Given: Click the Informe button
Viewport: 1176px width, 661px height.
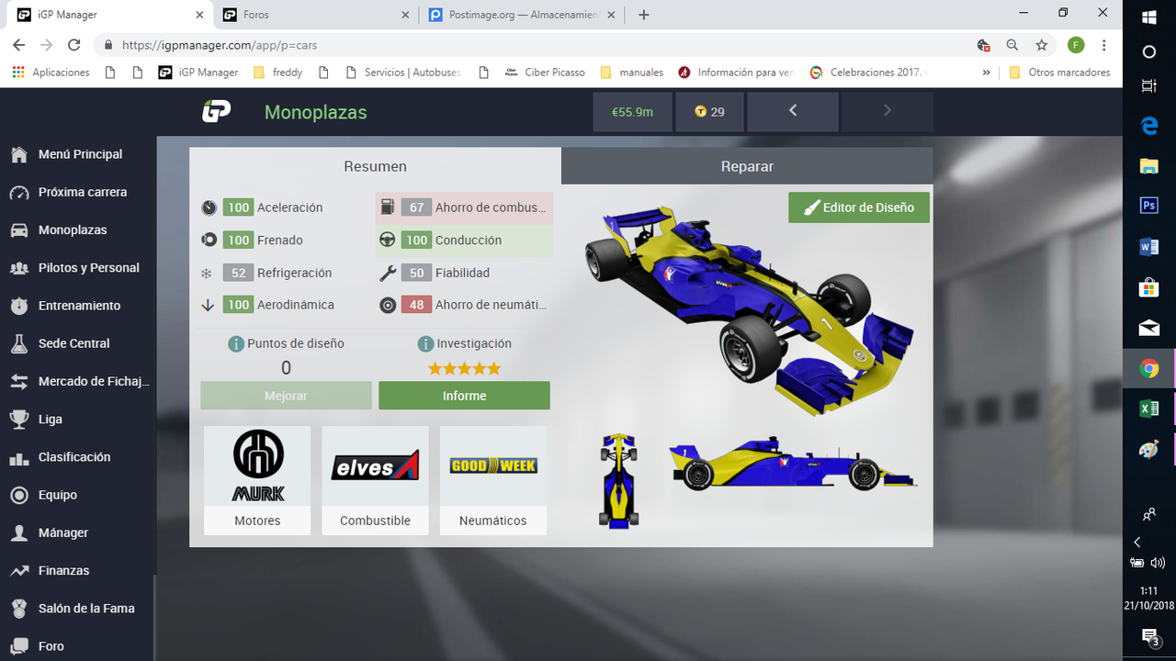Looking at the screenshot, I should [x=464, y=396].
